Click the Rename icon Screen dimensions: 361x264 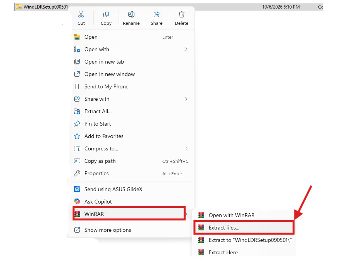click(x=131, y=14)
